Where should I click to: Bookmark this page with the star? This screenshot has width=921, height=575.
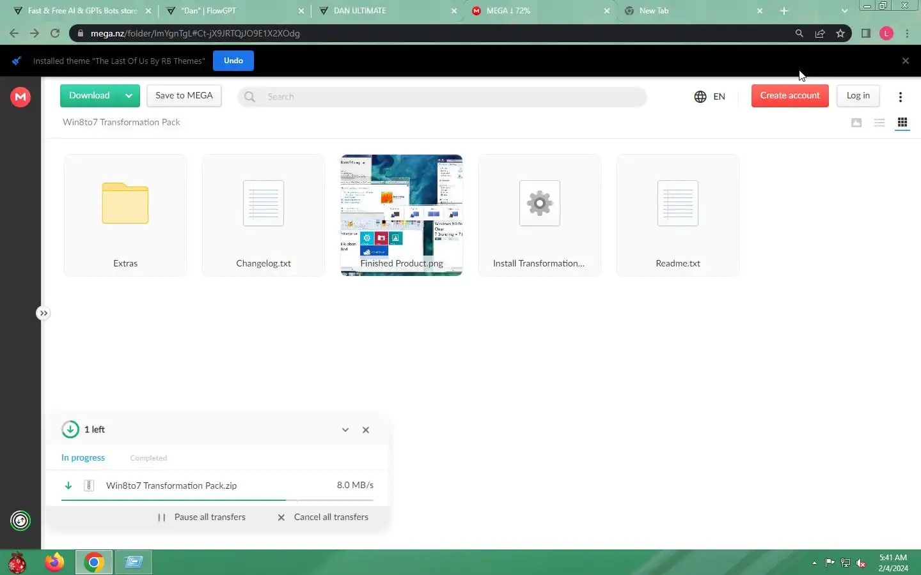840,33
